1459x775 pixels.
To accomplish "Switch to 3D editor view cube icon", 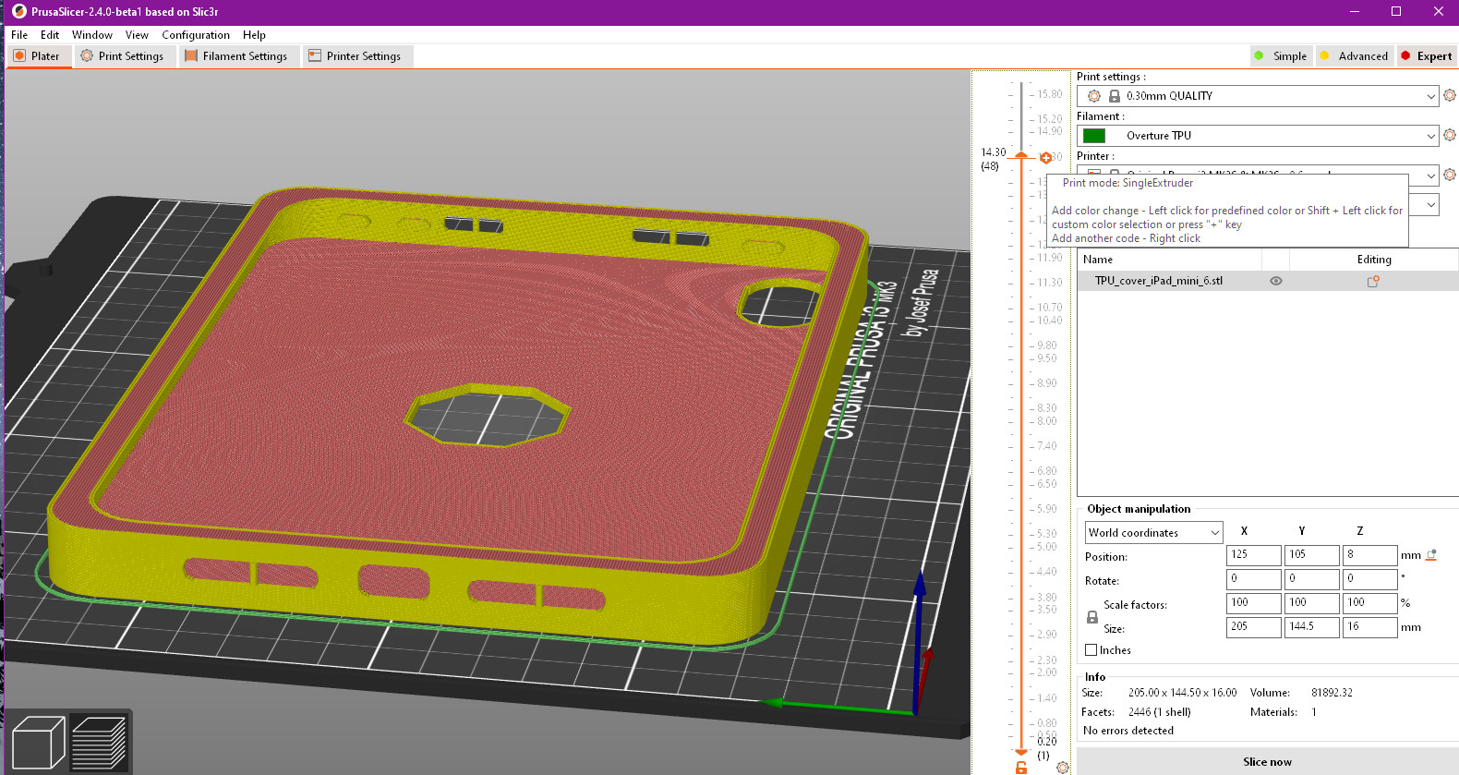I will tap(38, 743).
